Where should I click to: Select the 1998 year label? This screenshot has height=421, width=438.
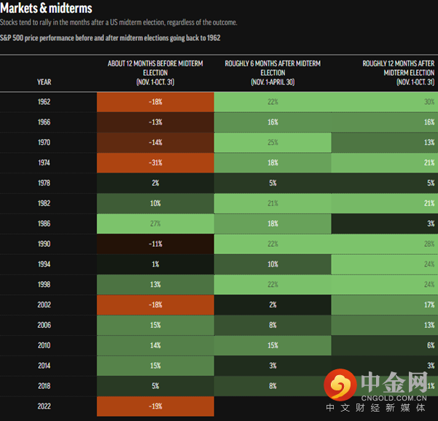(x=44, y=285)
